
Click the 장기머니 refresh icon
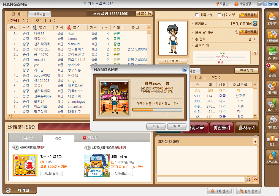[255, 24]
